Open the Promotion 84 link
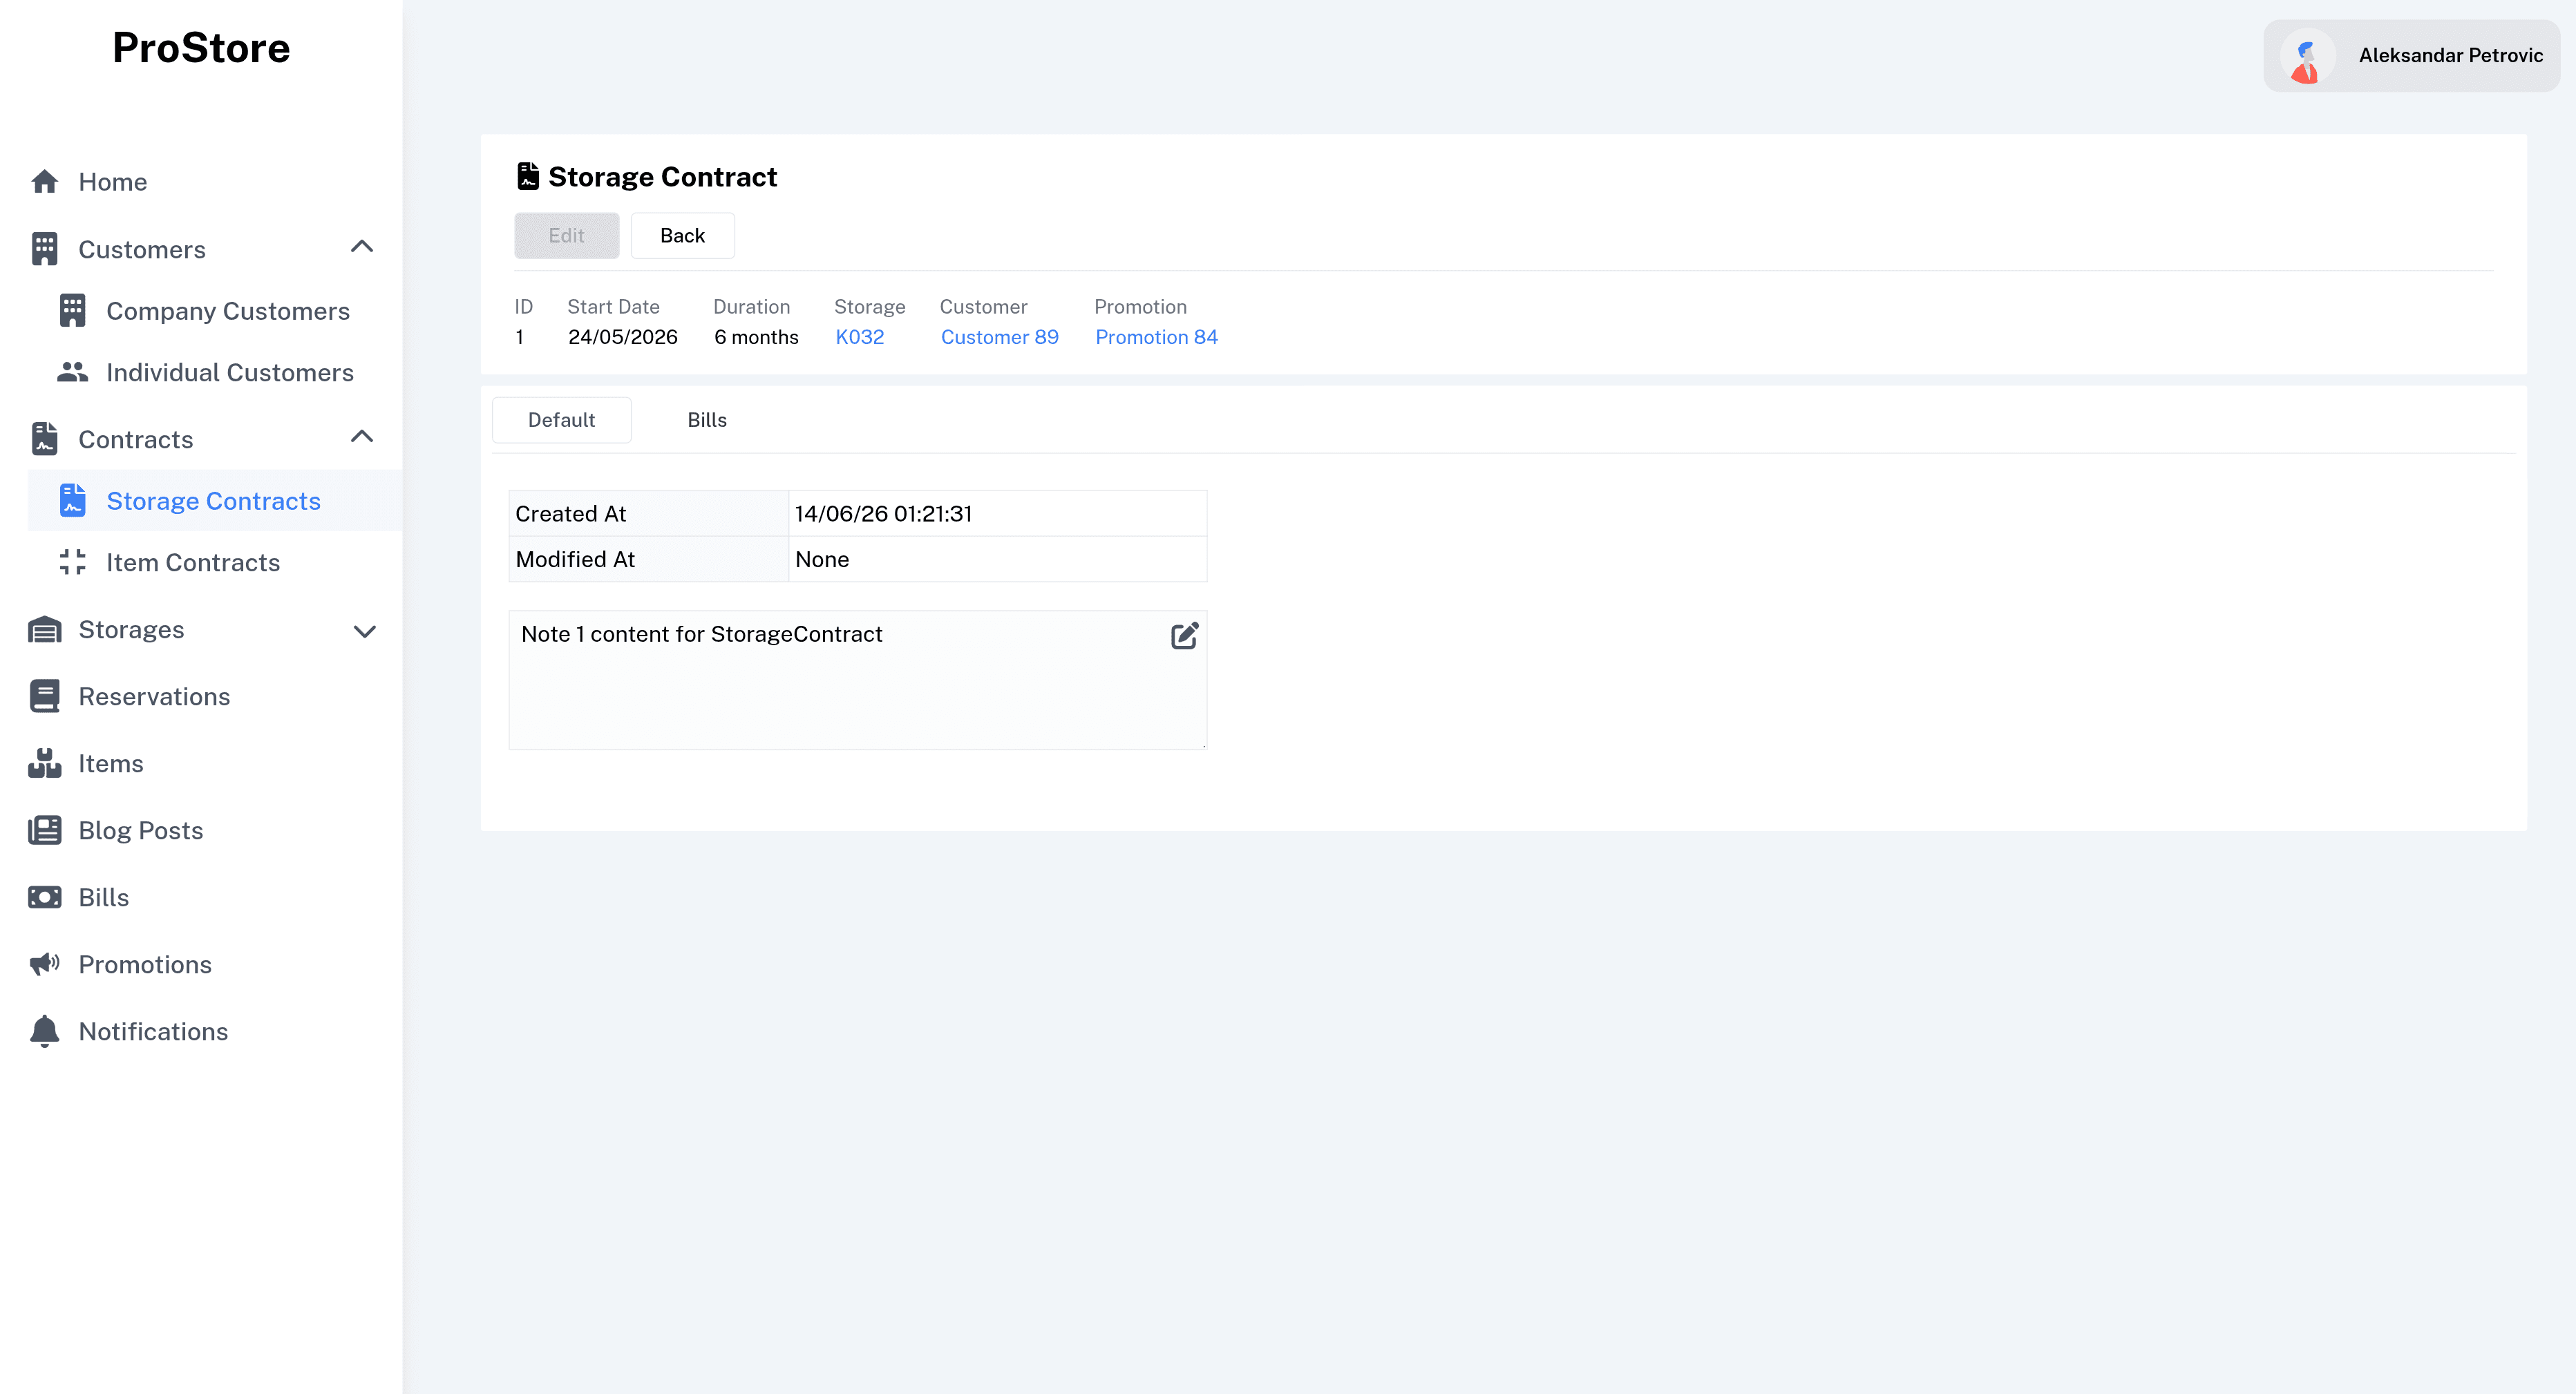 pyautogui.click(x=1156, y=337)
